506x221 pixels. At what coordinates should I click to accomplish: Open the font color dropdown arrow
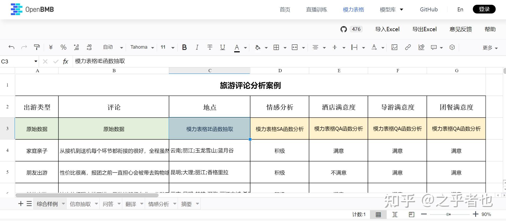tap(245, 48)
